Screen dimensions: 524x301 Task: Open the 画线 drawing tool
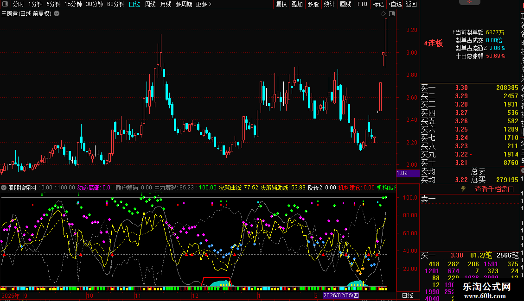pyautogui.click(x=345, y=4)
